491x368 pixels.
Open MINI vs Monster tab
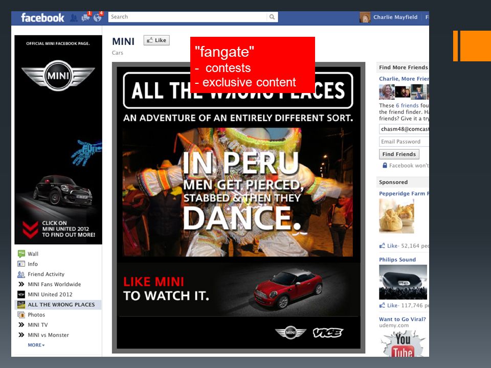point(48,335)
